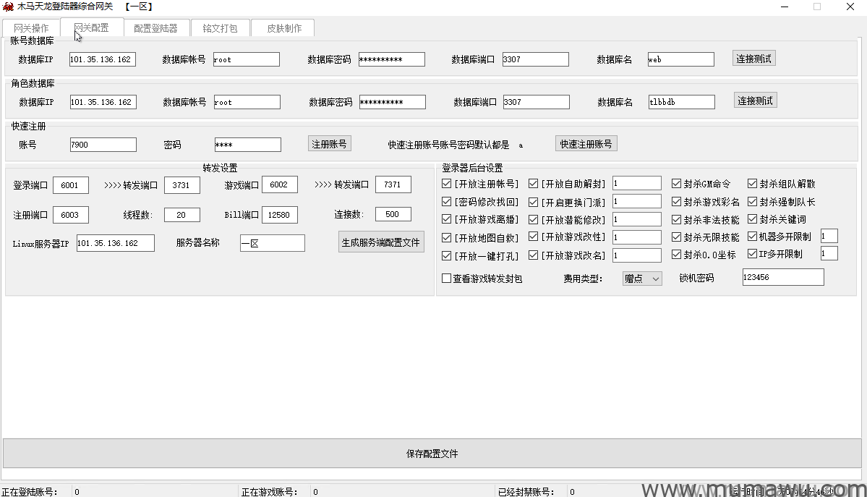867x497 pixels.
Task: Click the 锁机密码 input field
Action: coord(782,278)
